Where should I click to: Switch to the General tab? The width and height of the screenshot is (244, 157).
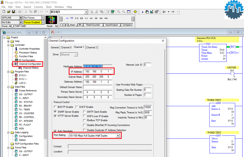click(55, 47)
